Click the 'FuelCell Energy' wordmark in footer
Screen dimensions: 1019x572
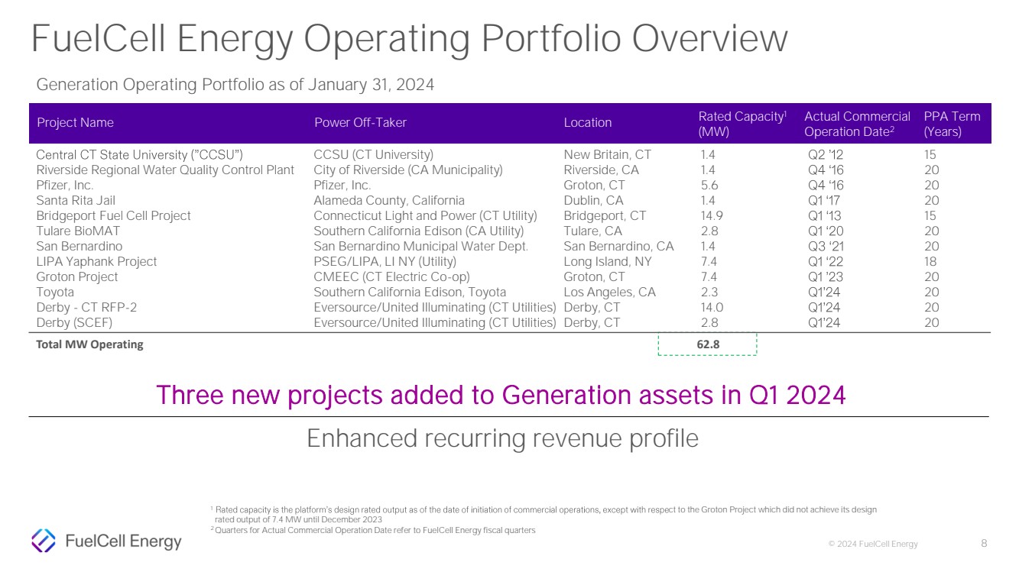point(124,541)
